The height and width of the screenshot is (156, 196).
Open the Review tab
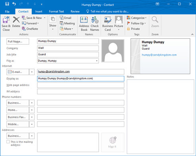75,12
